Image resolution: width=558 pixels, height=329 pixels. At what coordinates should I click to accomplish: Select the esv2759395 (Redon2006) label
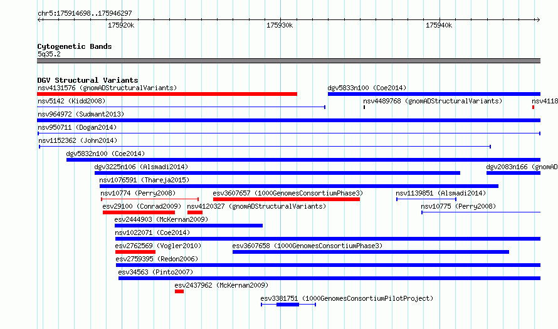point(157,259)
